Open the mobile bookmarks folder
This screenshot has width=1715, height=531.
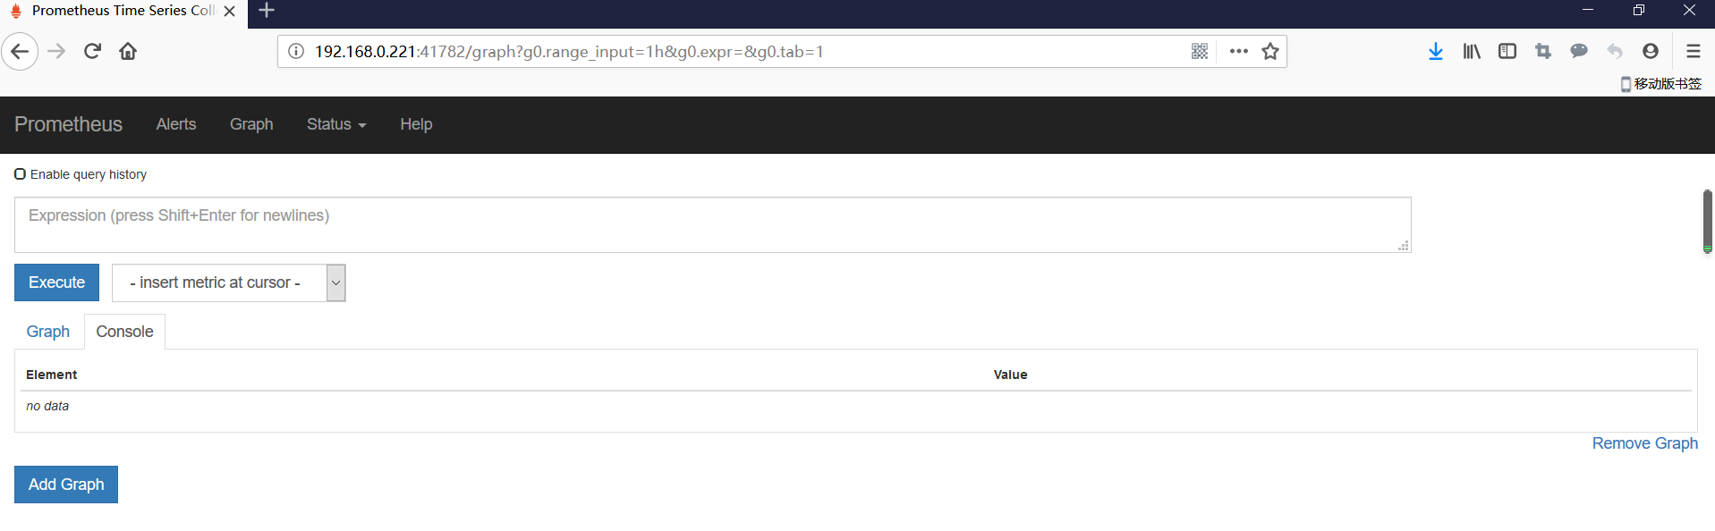[x=1661, y=83]
